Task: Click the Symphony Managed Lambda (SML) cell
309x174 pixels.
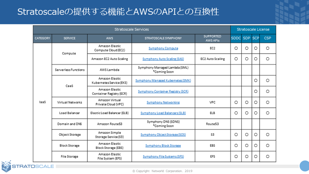Action: pos(163,70)
